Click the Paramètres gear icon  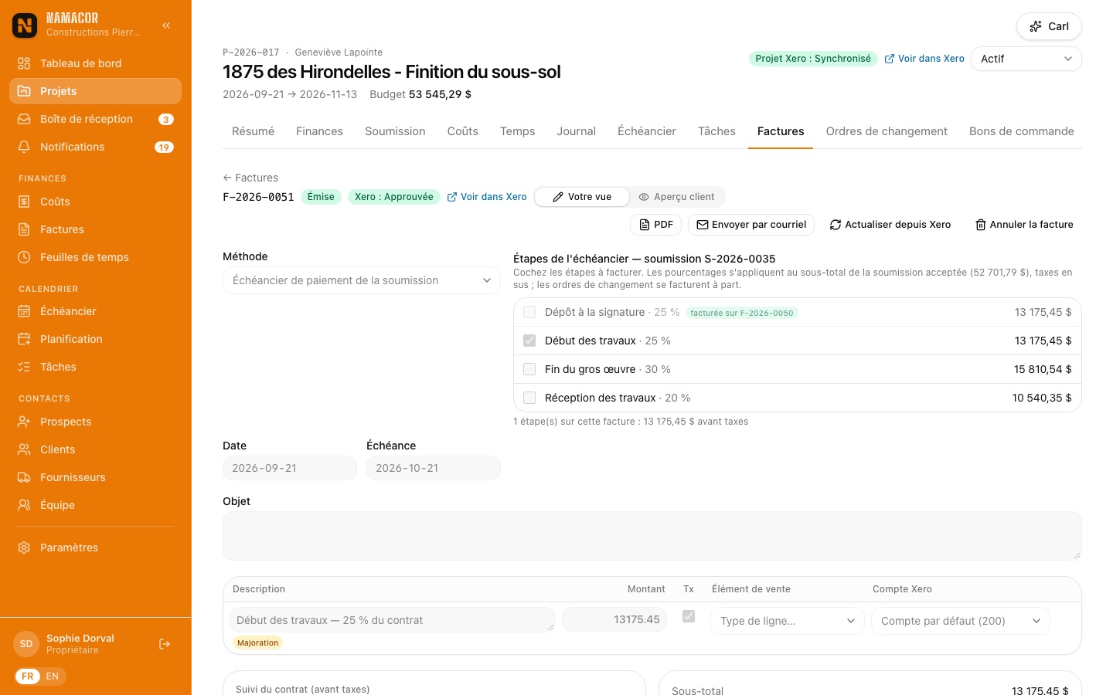[x=24, y=548]
